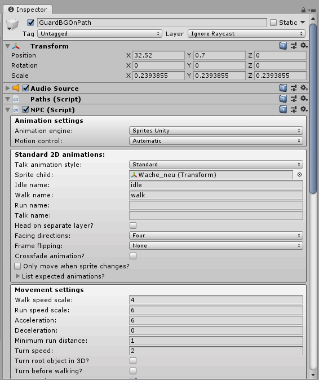Select the Inspector tab
The image size is (319, 380).
[28, 10]
